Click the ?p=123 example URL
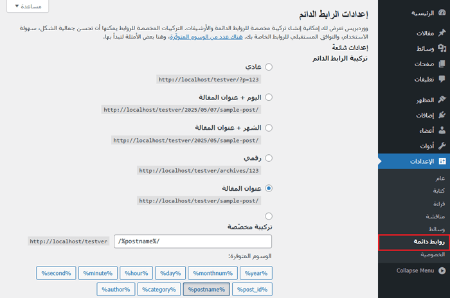 tap(209, 80)
